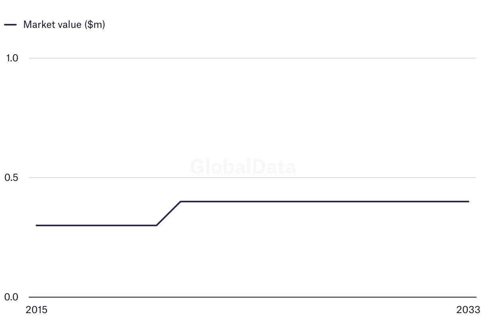
Task: Click the line's starting point at 2015
Action: click(37, 225)
